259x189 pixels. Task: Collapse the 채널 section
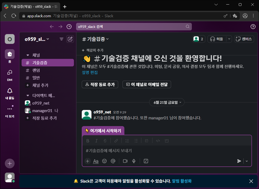tap(28, 55)
